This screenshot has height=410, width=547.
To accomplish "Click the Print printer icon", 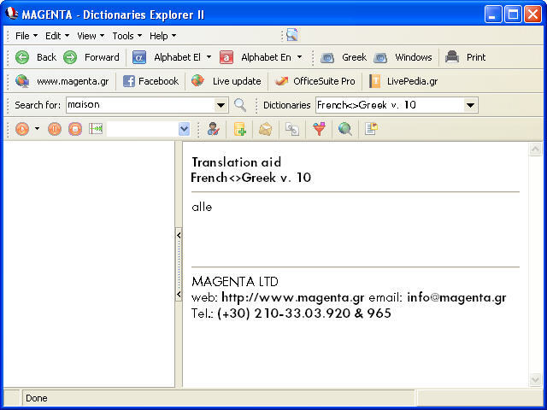I will pos(452,57).
